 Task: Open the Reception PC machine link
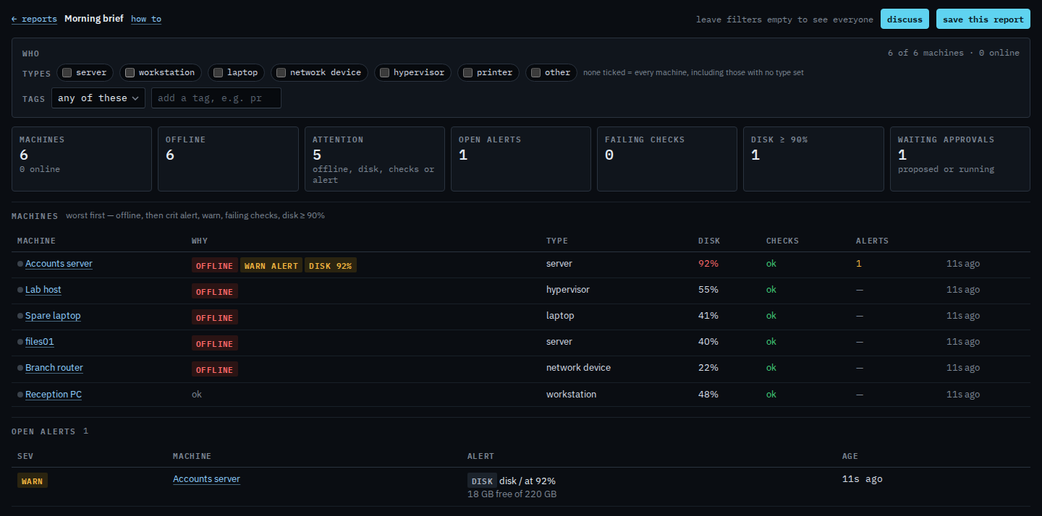click(x=54, y=395)
